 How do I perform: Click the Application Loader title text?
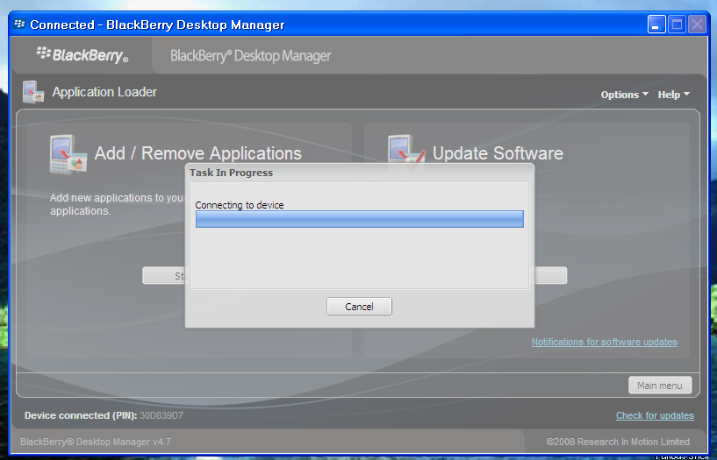tap(104, 92)
